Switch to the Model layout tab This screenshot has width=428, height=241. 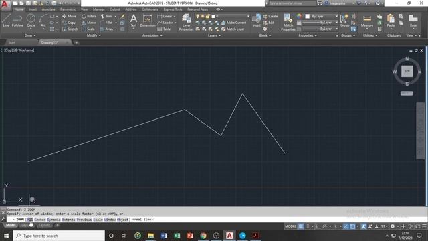click(11, 225)
